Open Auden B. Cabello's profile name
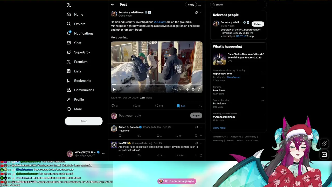 [x=128, y=127]
